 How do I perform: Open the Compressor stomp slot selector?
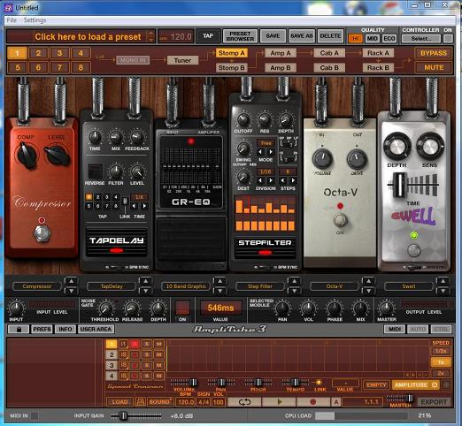[37, 286]
